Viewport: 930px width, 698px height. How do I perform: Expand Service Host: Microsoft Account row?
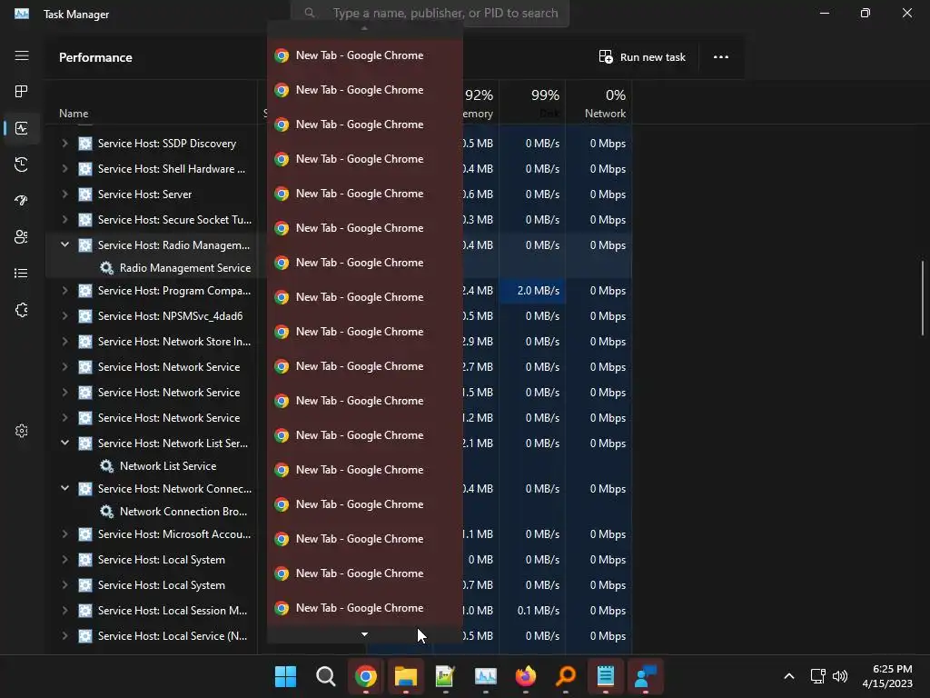pyautogui.click(x=64, y=534)
